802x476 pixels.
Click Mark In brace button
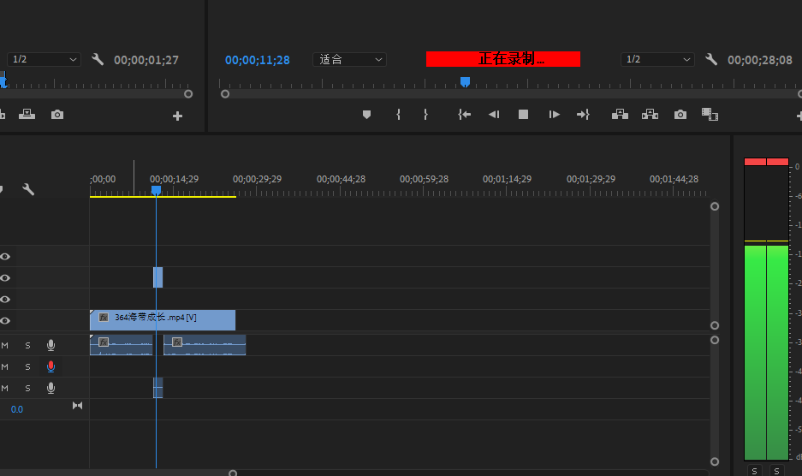tap(399, 115)
